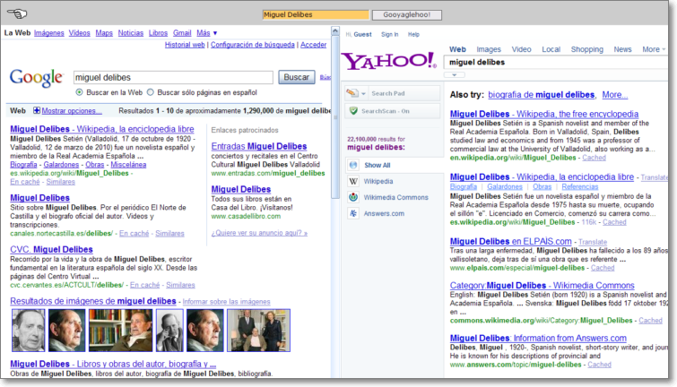Image resolution: width=677 pixels, height=387 pixels.
Task: Switch to Yahoo Images tab
Action: (489, 49)
